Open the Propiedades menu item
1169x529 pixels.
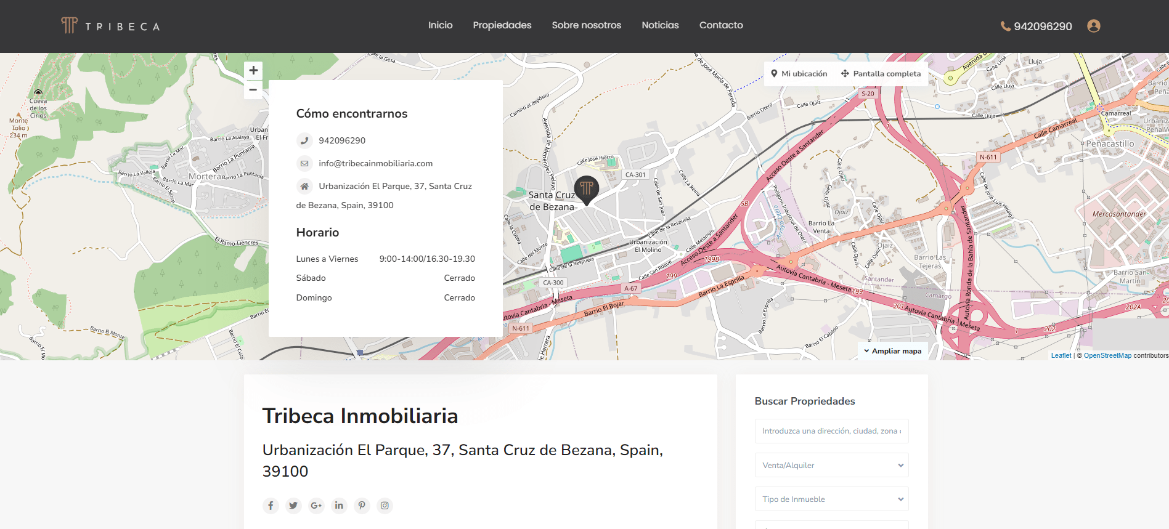tap(502, 25)
